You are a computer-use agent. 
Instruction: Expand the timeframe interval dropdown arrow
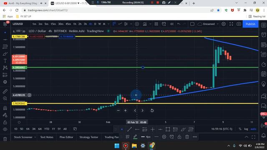tap(108, 24)
